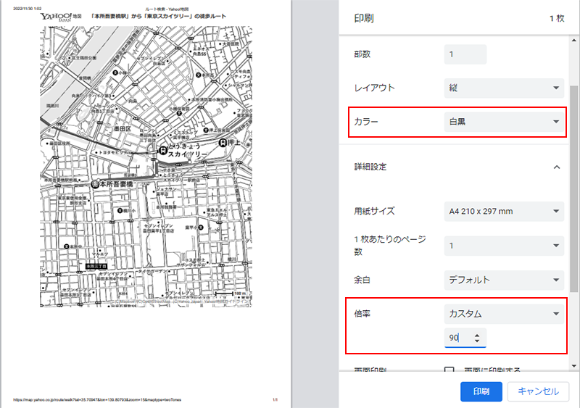Click the 部数 copies input field

pyautogui.click(x=465, y=54)
